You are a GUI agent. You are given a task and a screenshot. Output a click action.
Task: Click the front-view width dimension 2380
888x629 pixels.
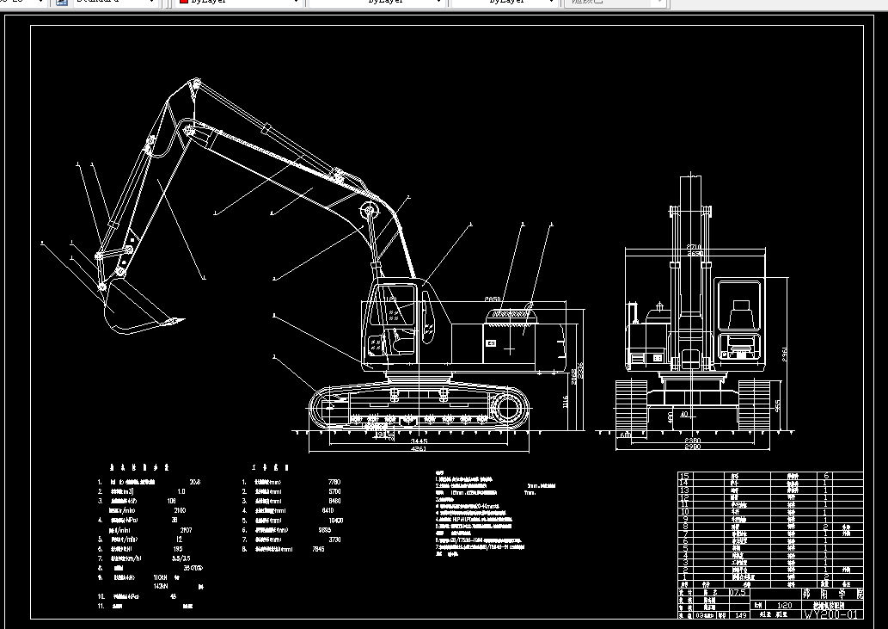coord(693,441)
